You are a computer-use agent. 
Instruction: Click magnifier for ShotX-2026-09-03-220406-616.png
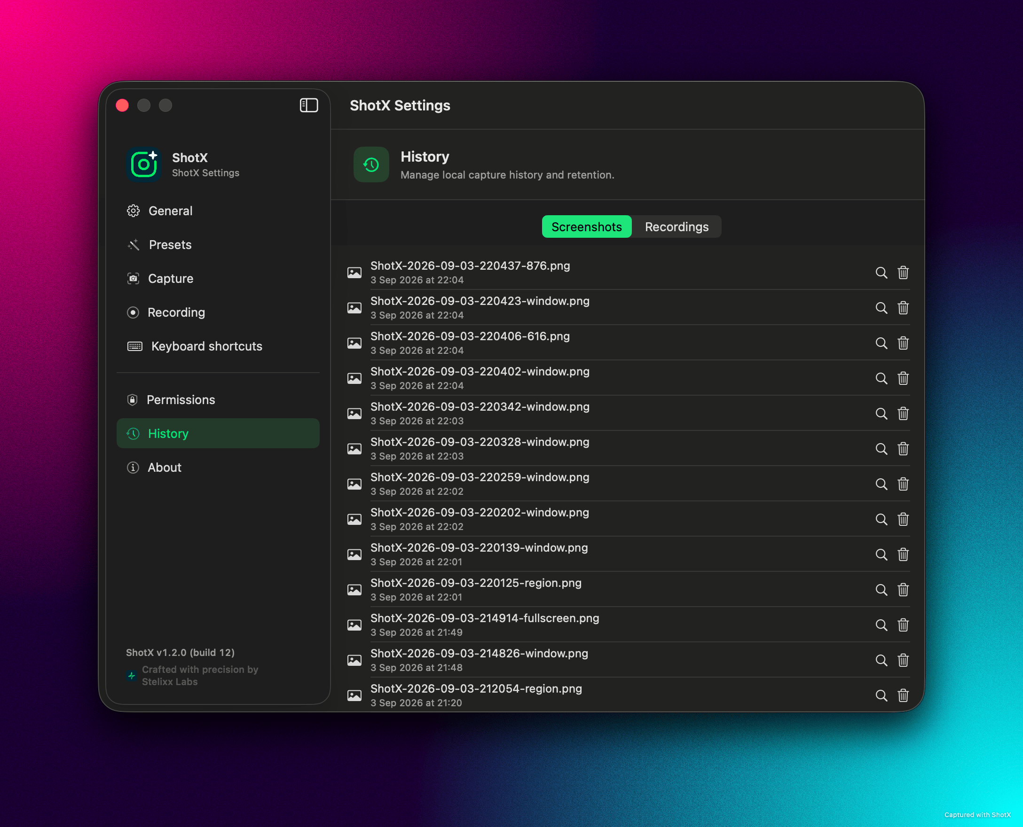point(881,343)
